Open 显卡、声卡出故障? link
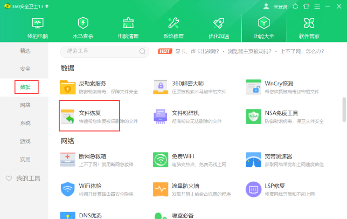The image size is (347, 219). click(x=197, y=51)
